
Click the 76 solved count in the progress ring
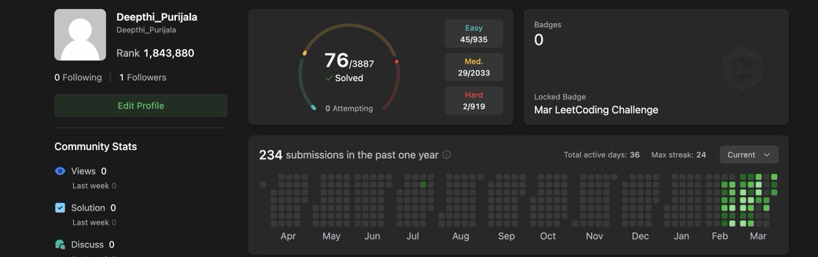pyautogui.click(x=337, y=61)
